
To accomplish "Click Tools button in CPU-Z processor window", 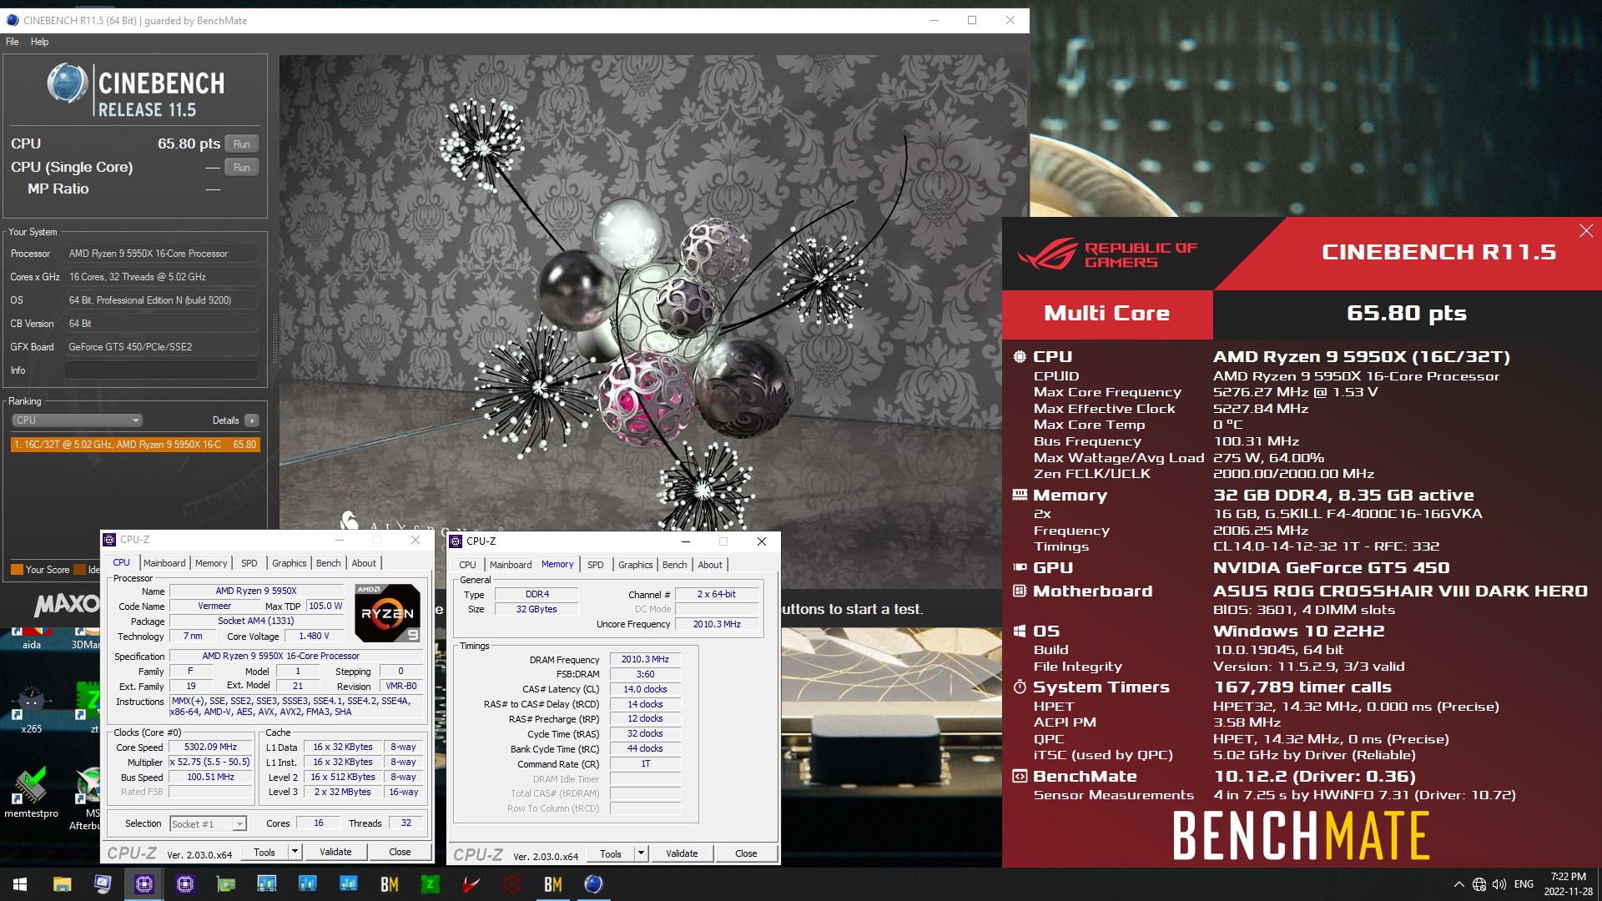I will click(264, 853).
